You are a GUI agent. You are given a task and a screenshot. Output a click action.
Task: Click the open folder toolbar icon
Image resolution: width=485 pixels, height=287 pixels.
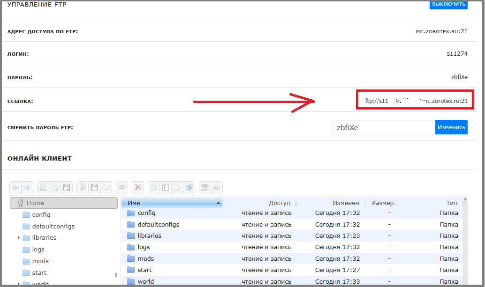[83, 187]
